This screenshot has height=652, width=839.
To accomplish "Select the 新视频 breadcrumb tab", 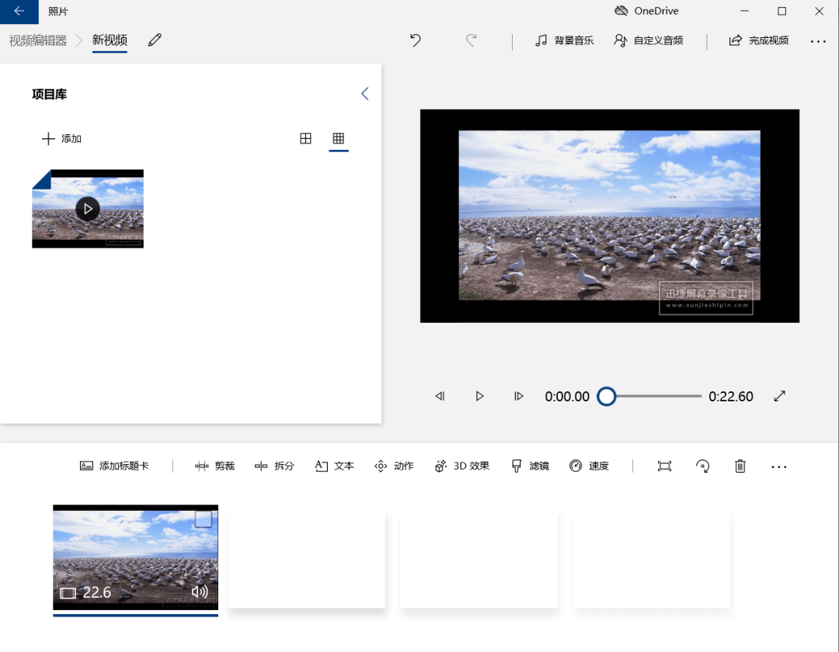I will (110, 40).
